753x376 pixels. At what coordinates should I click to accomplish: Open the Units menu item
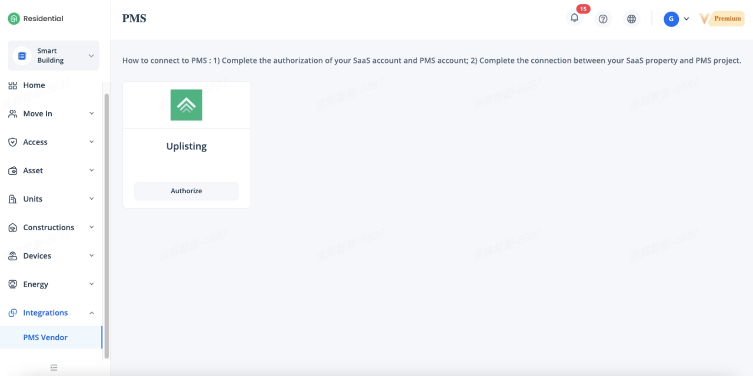point(33,199)
